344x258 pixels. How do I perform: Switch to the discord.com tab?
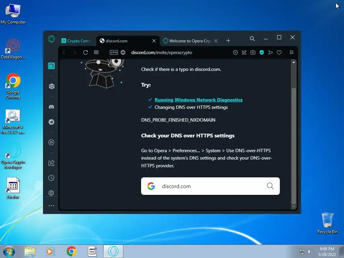[x=125, y=41]
